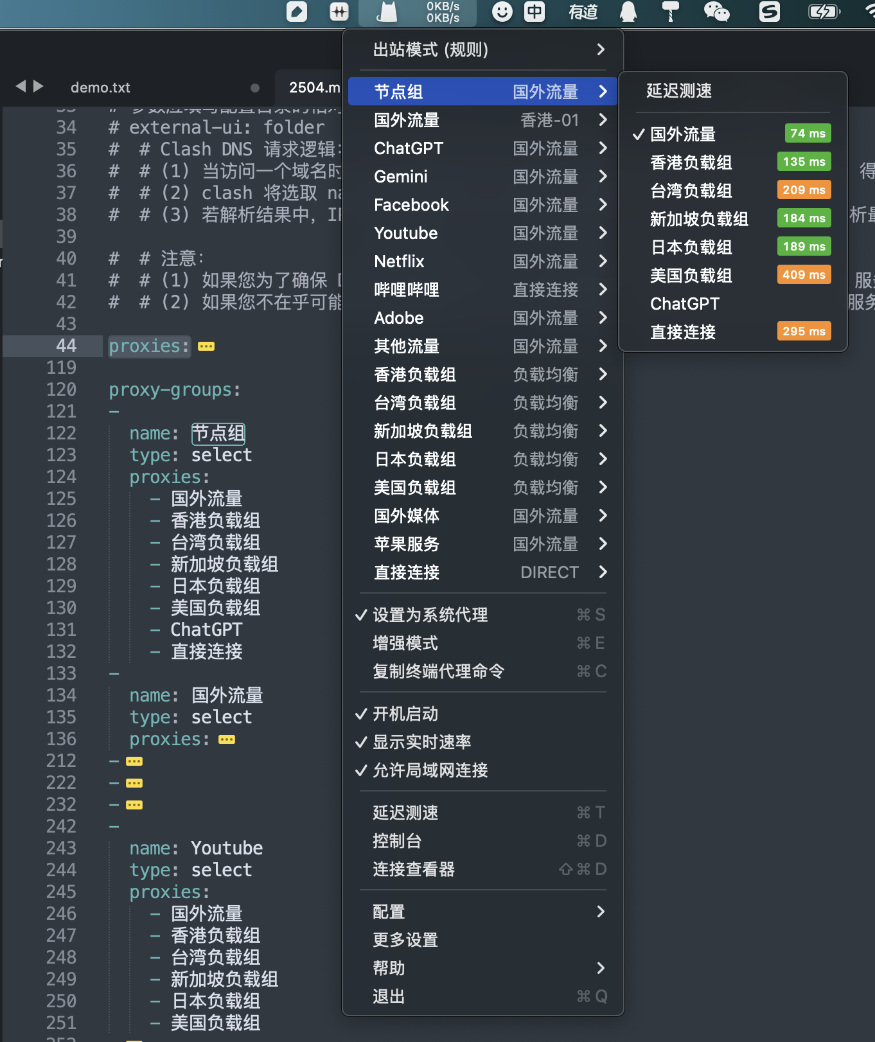
Task: Toggle 设置为系统代理 option
Action: click(483, 615)
